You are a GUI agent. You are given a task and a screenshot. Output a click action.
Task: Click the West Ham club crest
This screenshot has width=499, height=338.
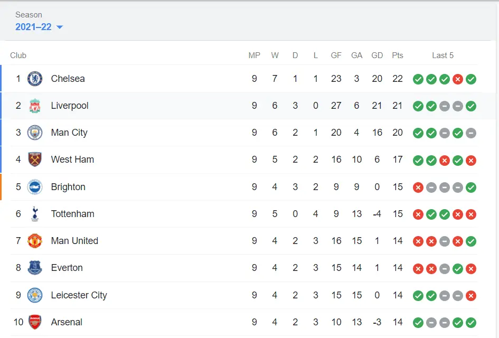[x=35, y=159]
